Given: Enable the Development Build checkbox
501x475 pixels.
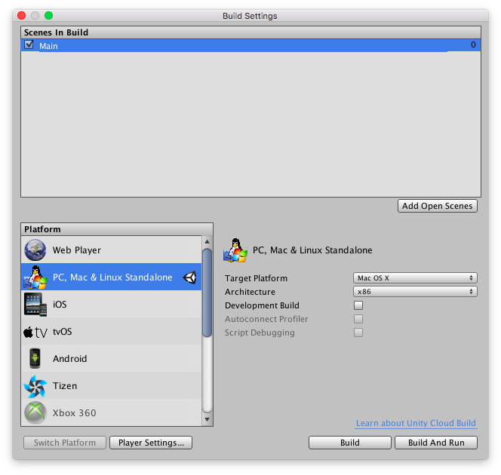Looking at the screenshot, I should click(358, 305).
